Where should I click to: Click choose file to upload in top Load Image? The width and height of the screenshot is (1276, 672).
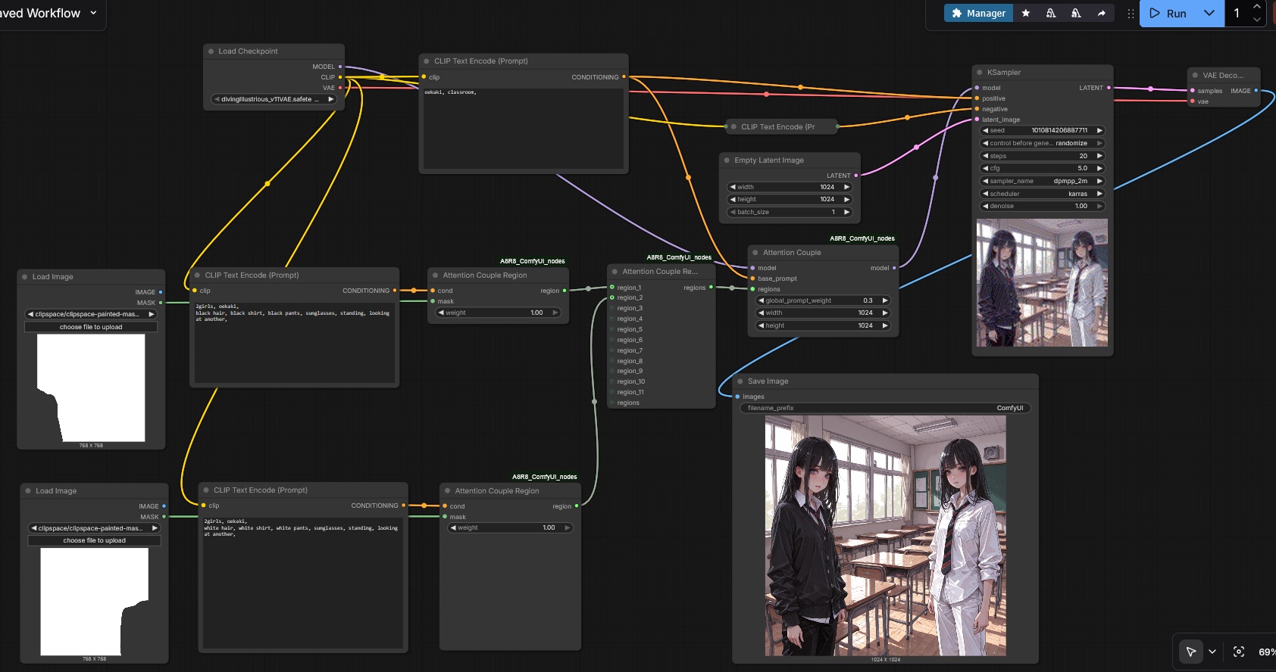coord(91,327)
